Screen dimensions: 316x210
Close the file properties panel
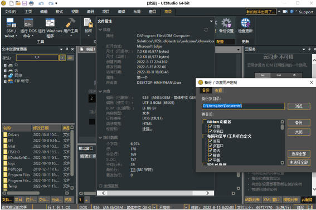click(x=211, y=21)
